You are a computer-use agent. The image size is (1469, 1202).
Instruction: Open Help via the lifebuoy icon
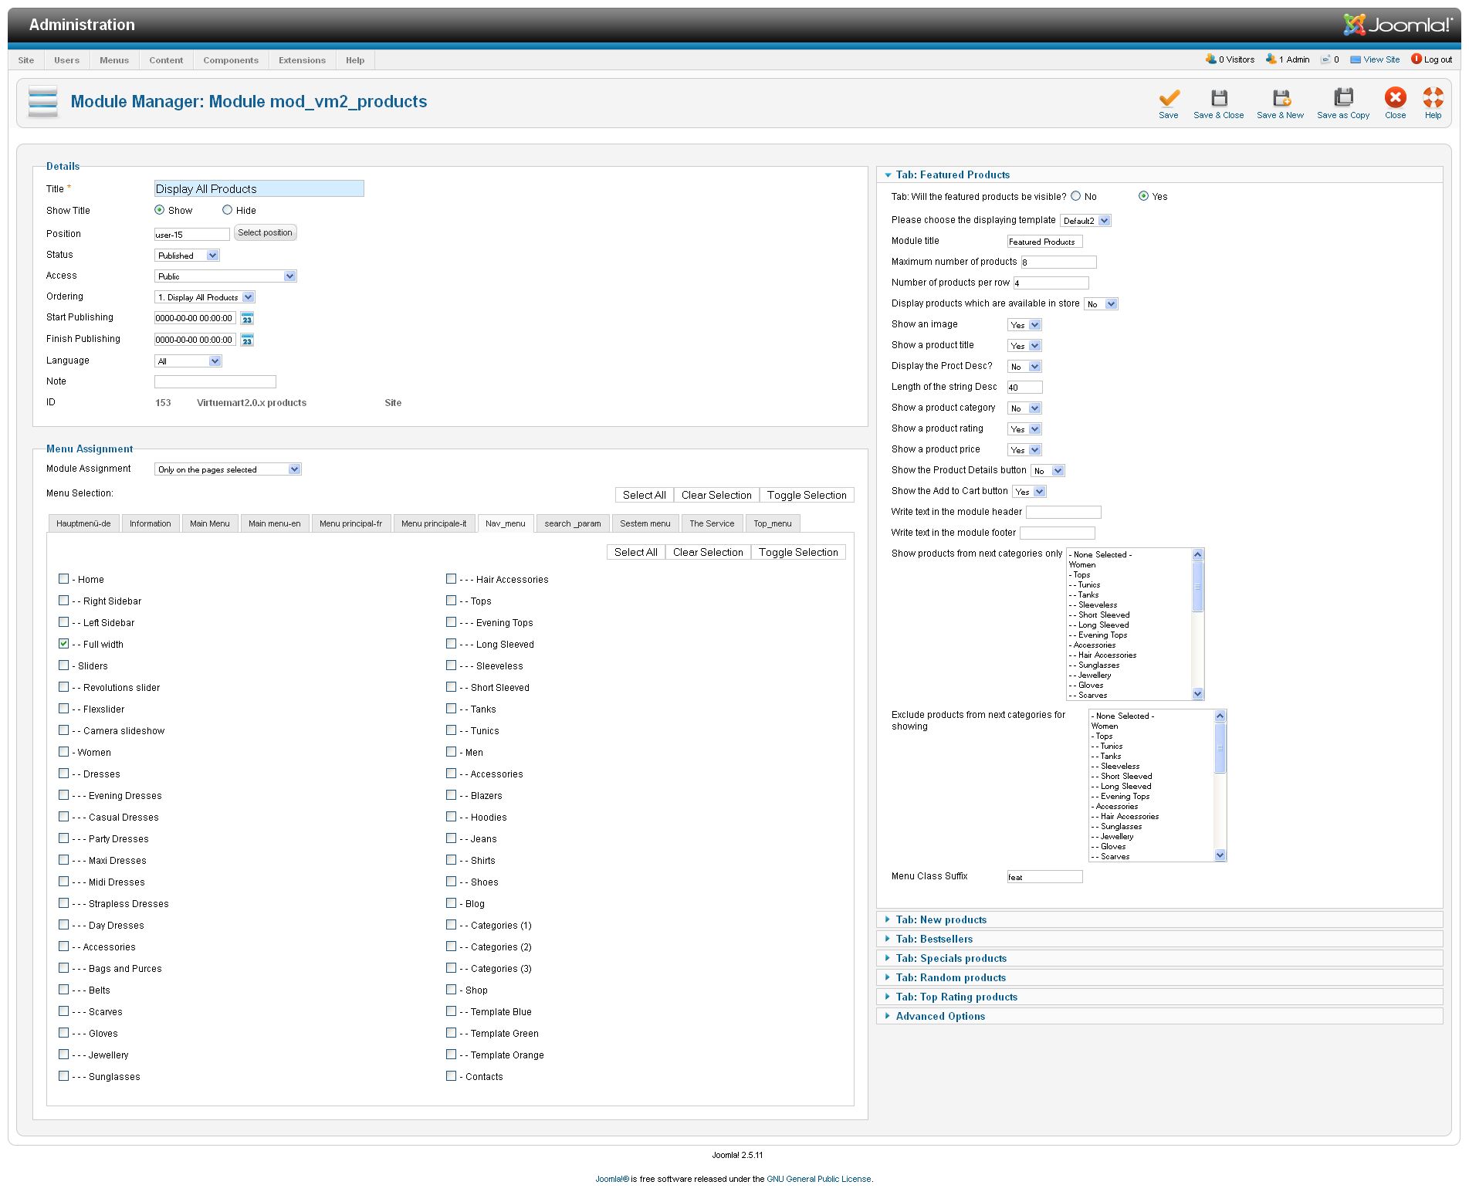click(1432, 98)
